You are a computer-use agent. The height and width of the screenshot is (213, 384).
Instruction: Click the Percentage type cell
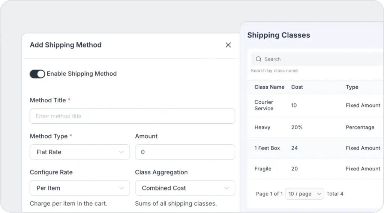tap(360, 127)
